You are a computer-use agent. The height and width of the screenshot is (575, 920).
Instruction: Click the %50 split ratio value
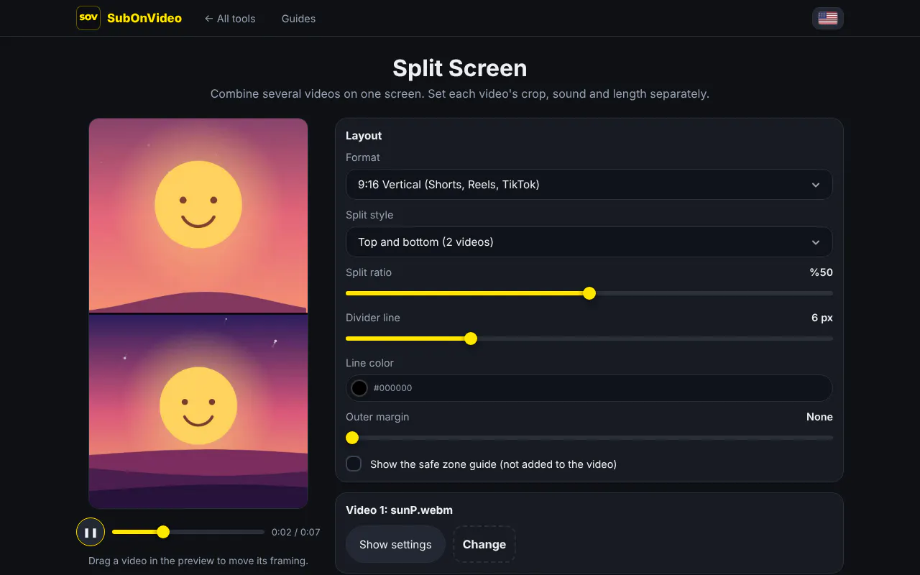(x=821, y=272)
